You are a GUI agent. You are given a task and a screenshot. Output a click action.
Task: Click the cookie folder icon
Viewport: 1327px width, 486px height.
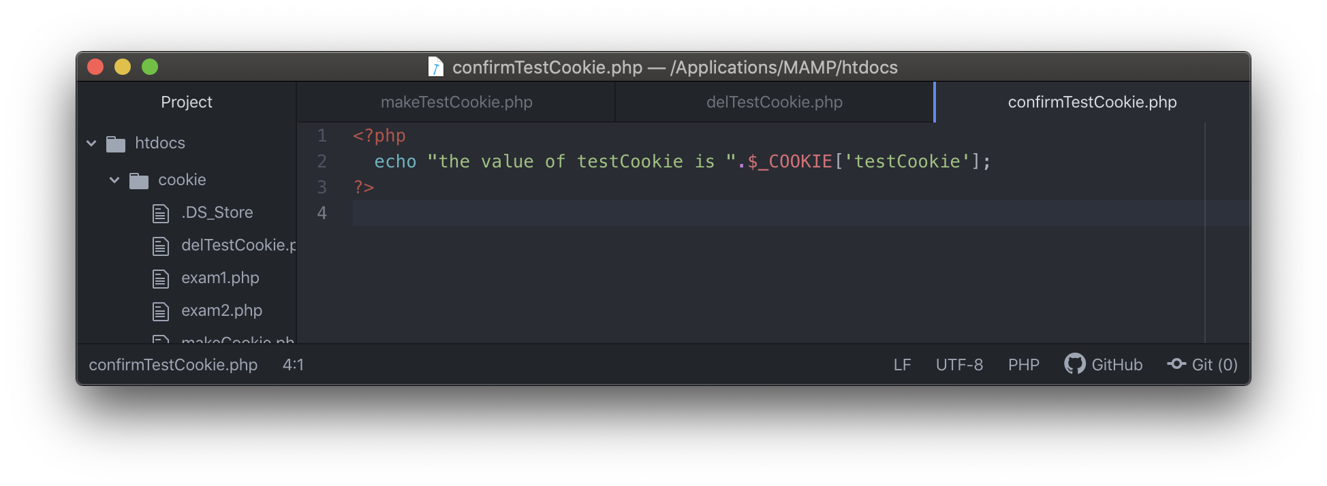tap(139, 180)
